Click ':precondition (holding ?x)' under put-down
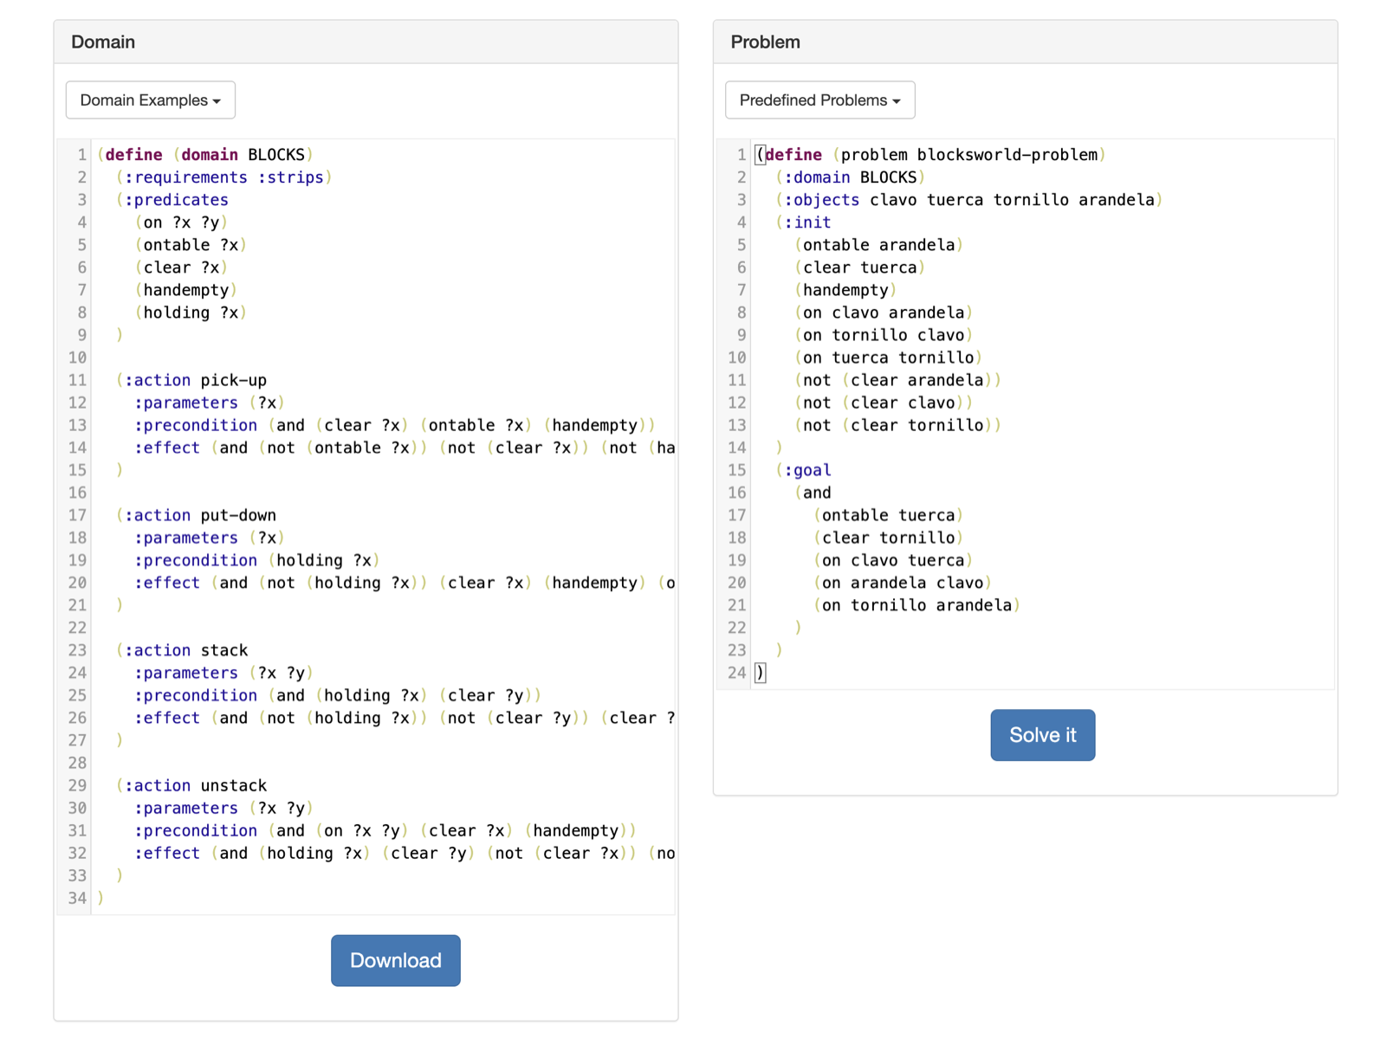 (257, 560)
